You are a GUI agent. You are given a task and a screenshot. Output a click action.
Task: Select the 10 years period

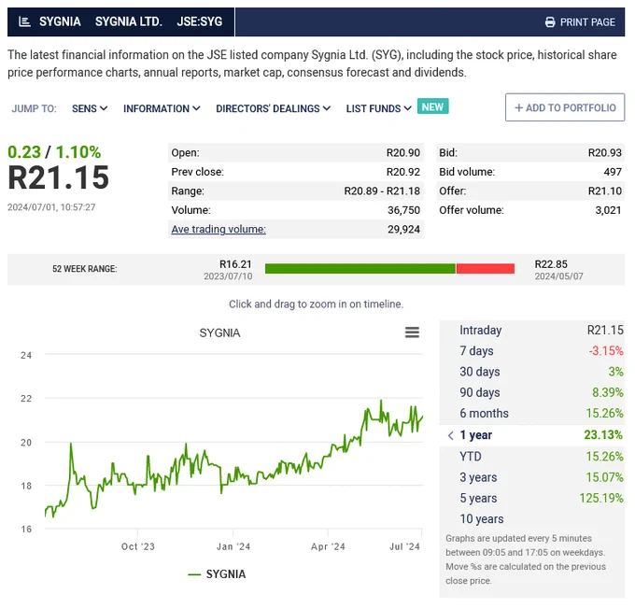pyautogui.click(x=531, y=519)
